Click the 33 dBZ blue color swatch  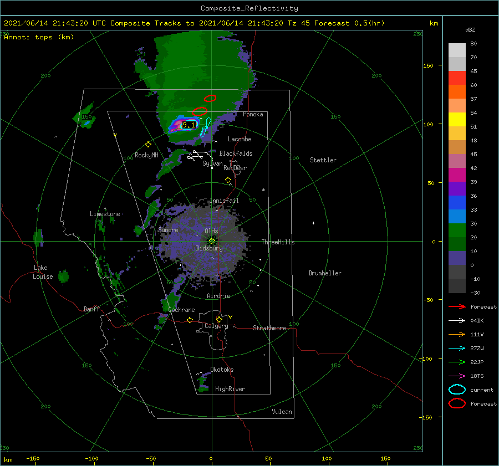click(x=457, y=216)
